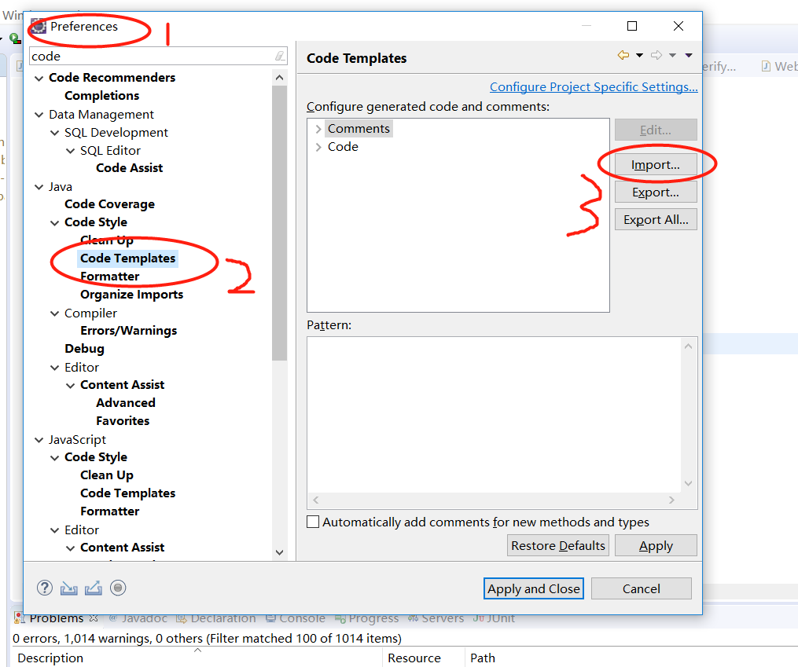Click the preferences tree scrollbar thumb
Viewport: 798px width, 667px height.
coord(279,222)
